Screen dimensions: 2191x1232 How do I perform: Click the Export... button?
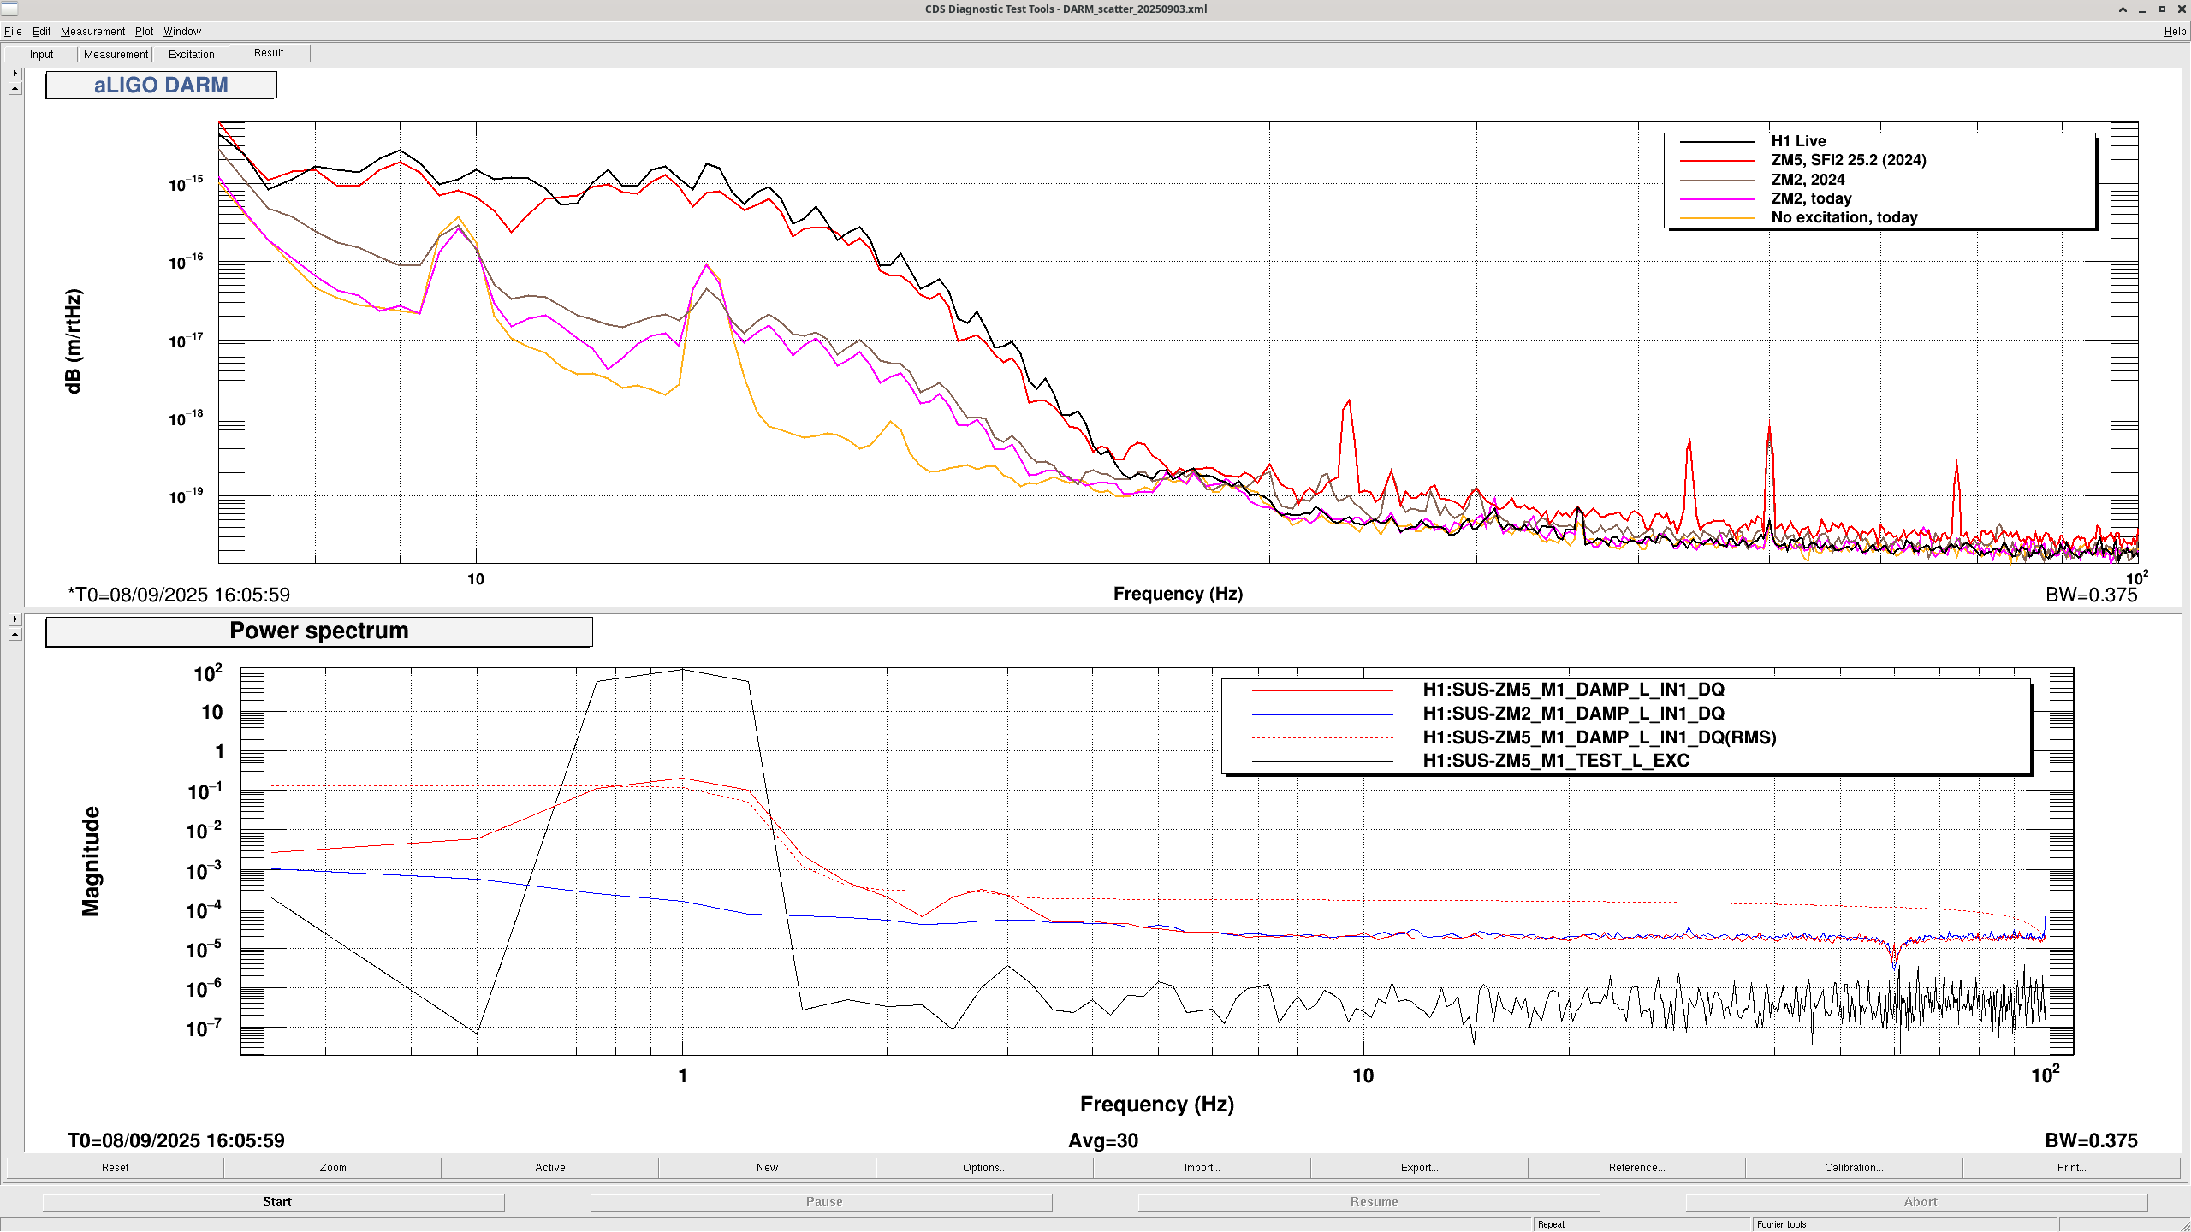click(1419, 1167)
